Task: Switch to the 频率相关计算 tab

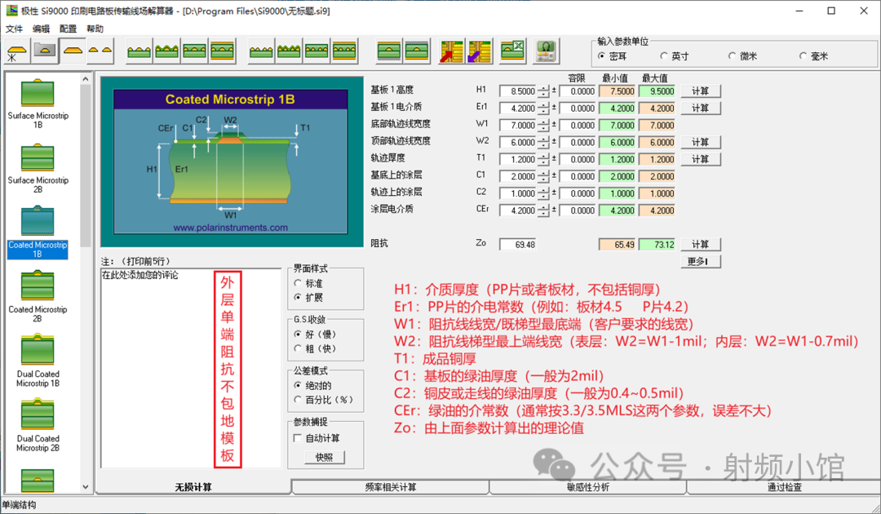Action: coord(390,487)
